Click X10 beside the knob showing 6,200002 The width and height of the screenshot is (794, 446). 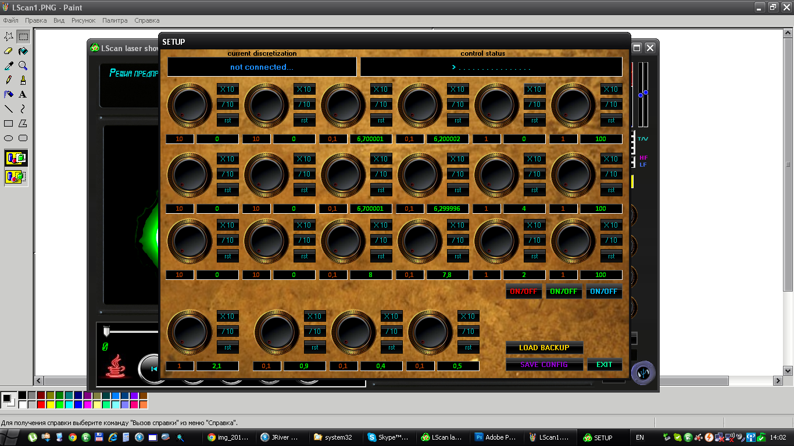(x=458, y=89)
